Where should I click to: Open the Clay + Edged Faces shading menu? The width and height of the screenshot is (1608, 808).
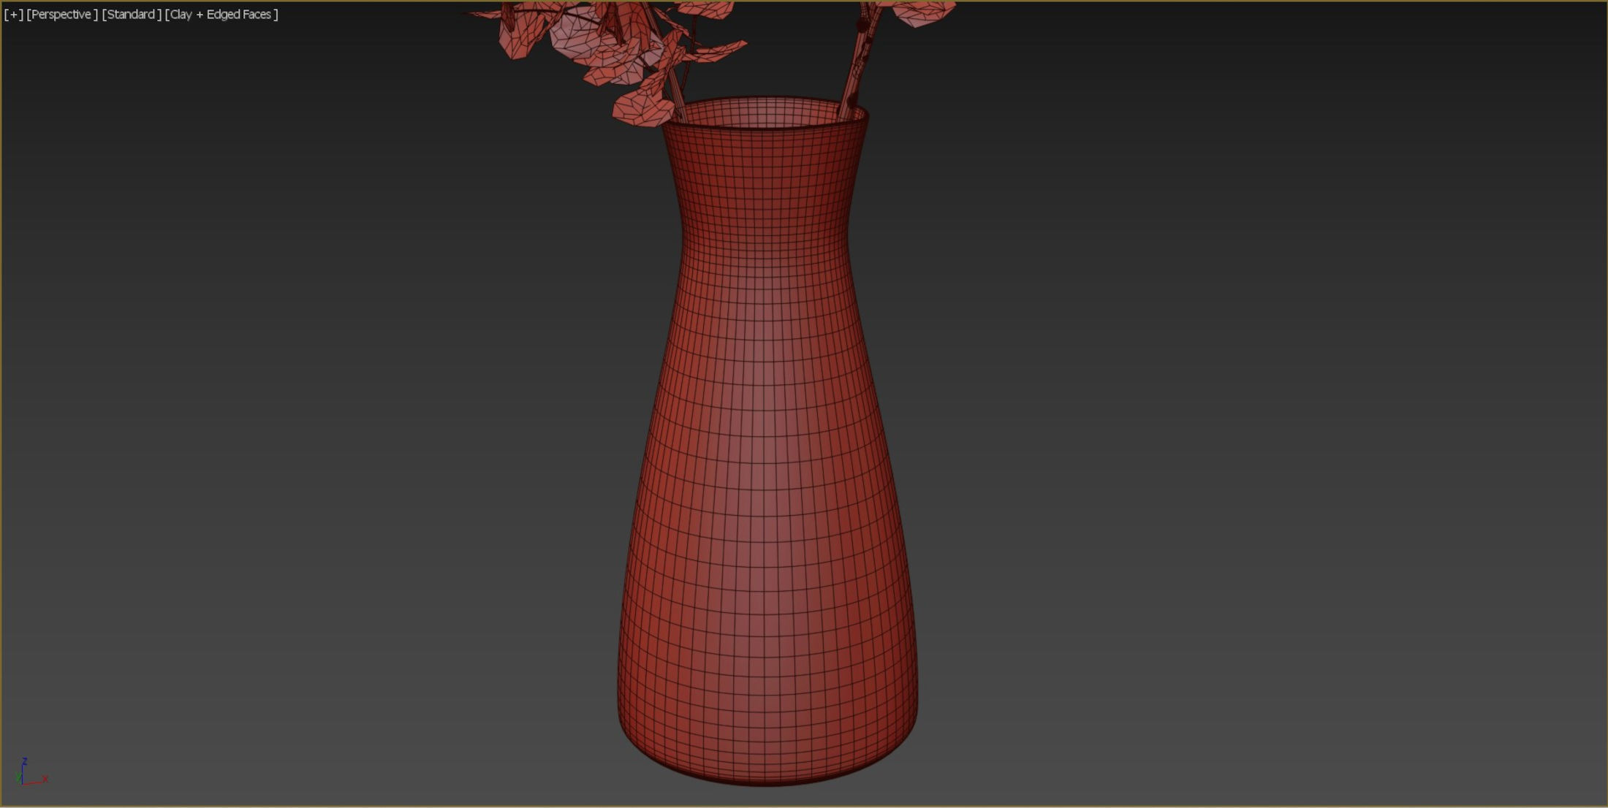point(221,15)
